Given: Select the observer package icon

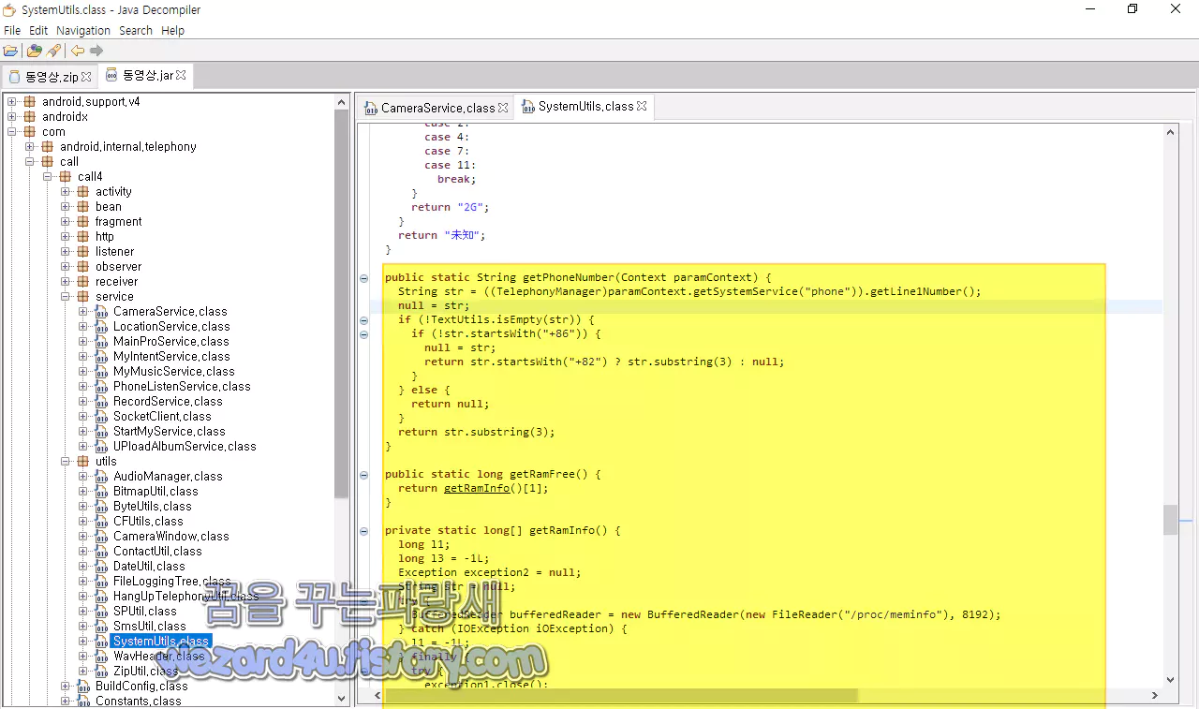Looking at the screenshot, I should [x=82, y=266].
